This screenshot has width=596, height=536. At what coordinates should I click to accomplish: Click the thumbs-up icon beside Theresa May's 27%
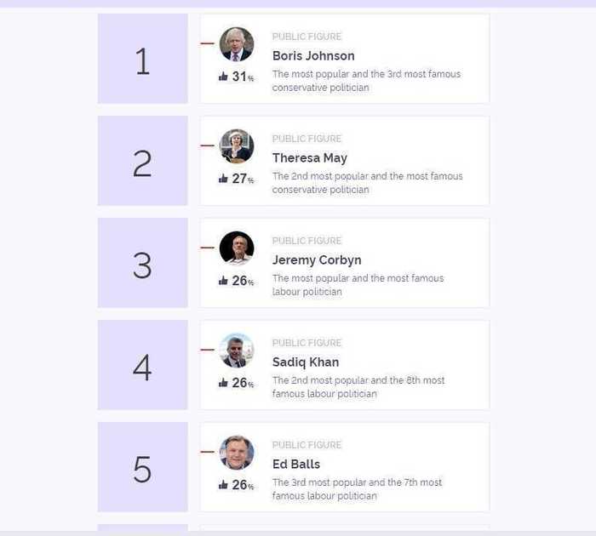pyautogui.click(x=223, y=179)
